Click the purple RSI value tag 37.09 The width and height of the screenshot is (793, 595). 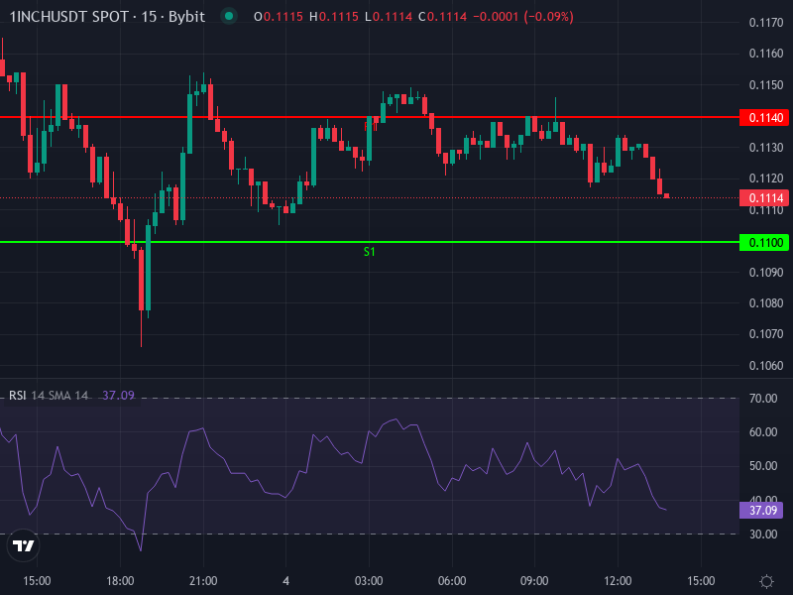coord(762,510)
